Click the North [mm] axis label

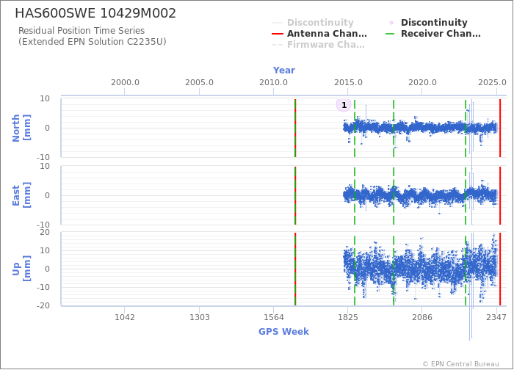tap(21, 128)
